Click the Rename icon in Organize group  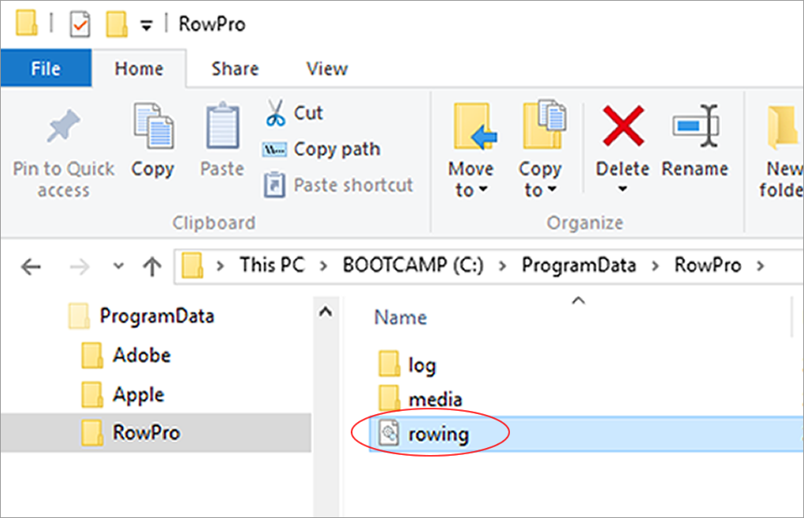click(x=694, y=126)
